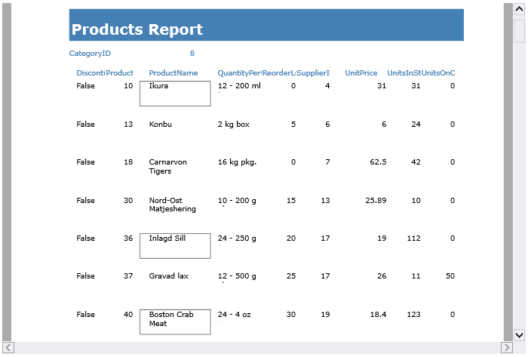Select the Inlagd Sill product name box
This screenshot has height=357, width=528.
[x=175, y=245]
